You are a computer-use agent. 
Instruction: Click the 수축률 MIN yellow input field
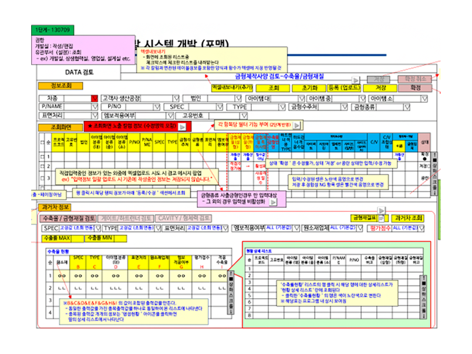(120, 238)
